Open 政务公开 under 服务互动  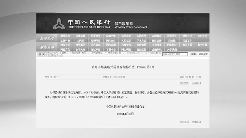[x=65, y=45]
